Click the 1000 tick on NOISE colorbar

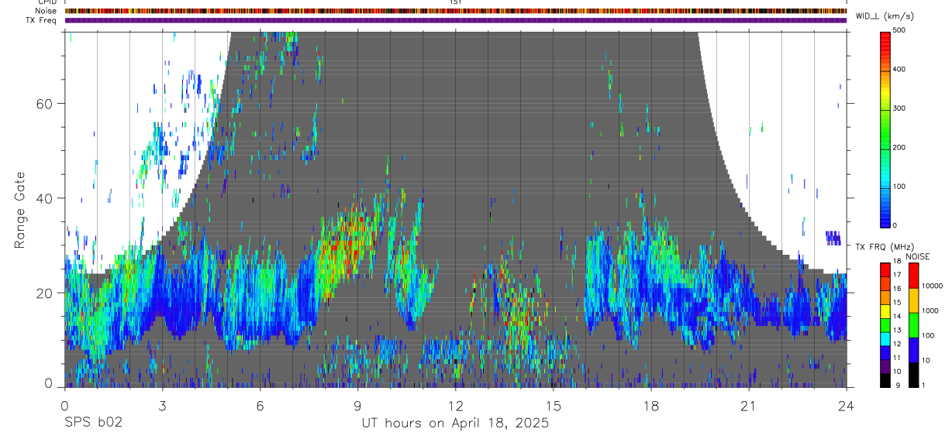point(930,311)
